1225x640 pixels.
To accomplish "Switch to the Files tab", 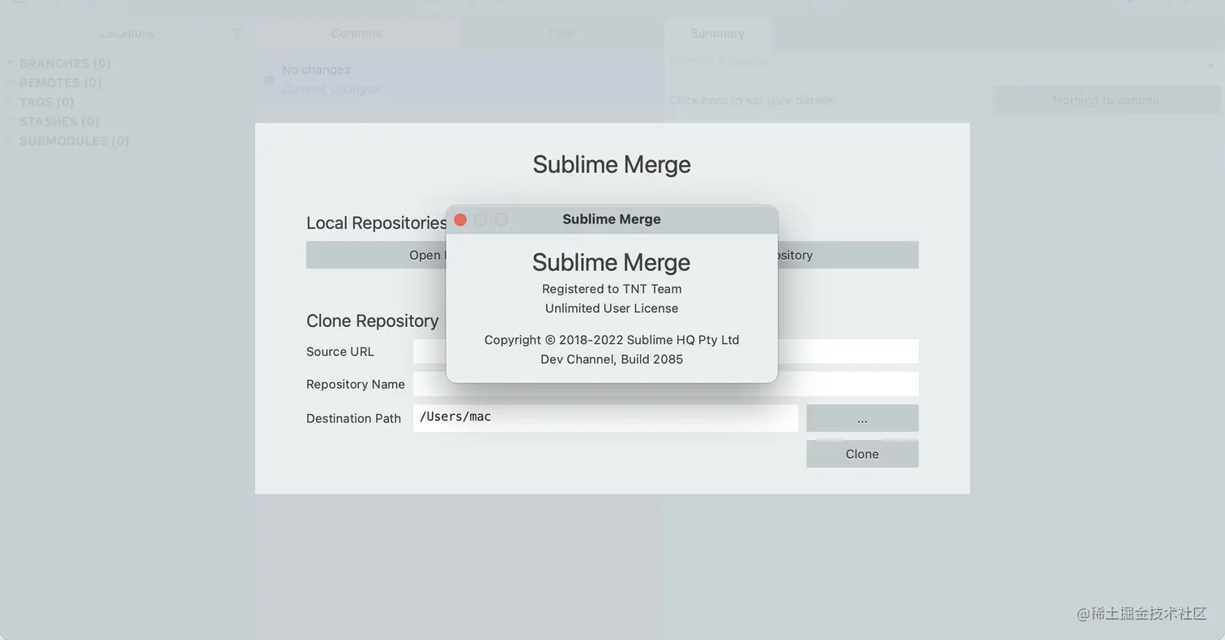I will coord(561,33).
